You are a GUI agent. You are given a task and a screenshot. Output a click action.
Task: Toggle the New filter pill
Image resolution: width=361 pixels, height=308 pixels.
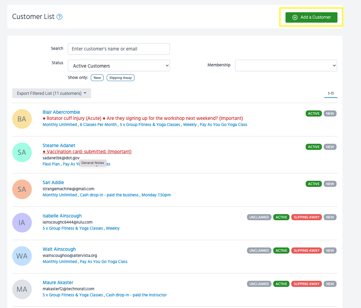click(x=97, y=78)
